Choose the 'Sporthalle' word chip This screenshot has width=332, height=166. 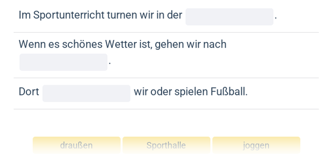coord(166,146)
